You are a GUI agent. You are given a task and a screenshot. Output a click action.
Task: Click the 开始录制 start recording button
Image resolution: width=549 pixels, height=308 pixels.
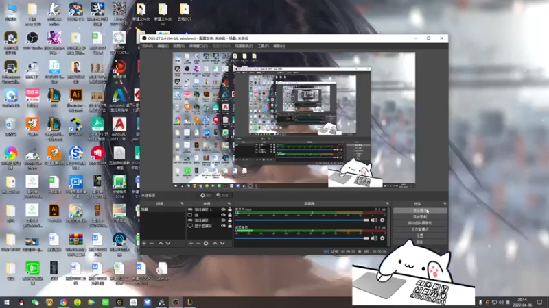coord(420,217)
